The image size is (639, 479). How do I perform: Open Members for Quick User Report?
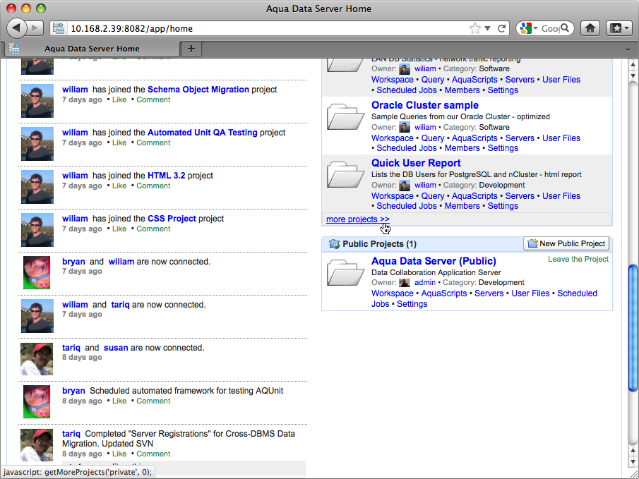[462, 206]
